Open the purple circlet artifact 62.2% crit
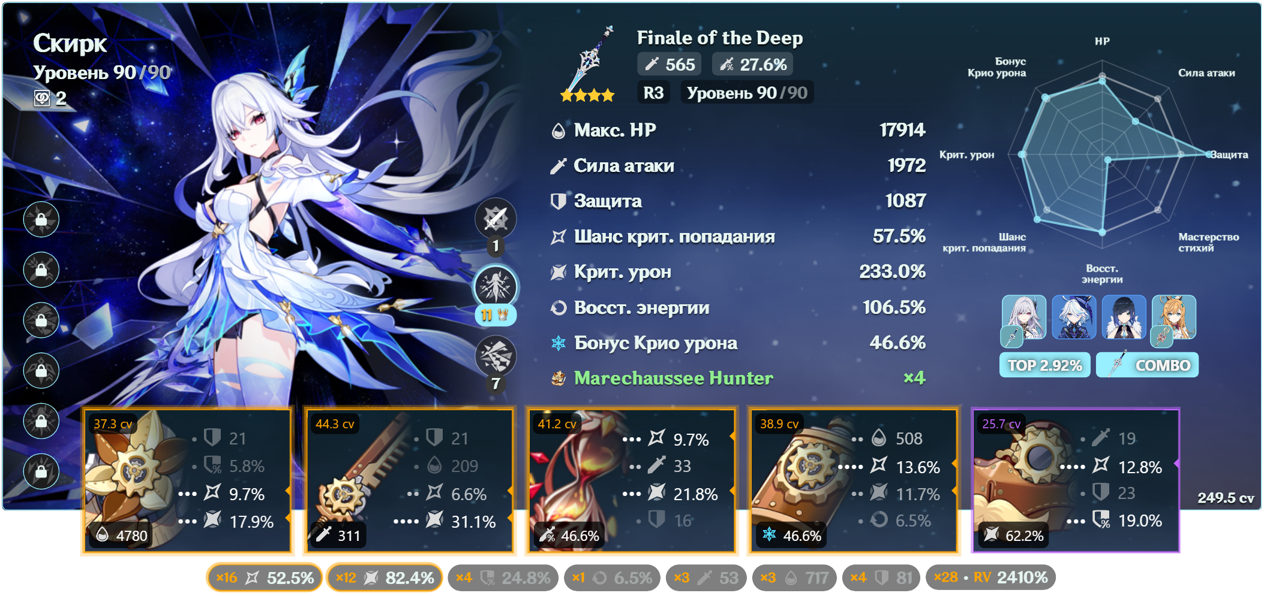 1076,480
